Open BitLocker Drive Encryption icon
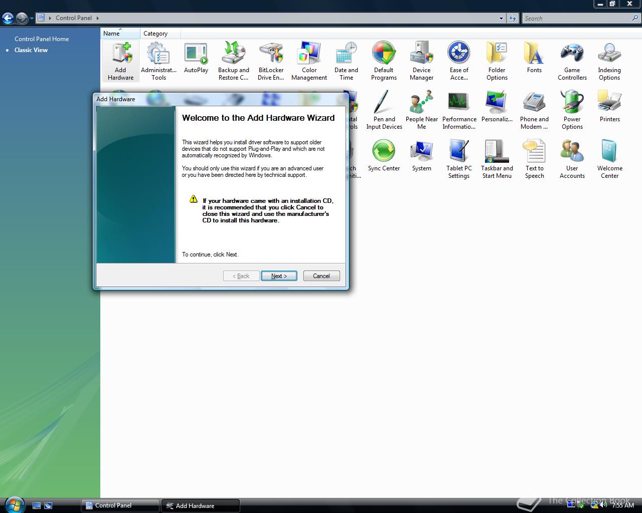The width and height of the screenshot is (642, 513). 271,61
